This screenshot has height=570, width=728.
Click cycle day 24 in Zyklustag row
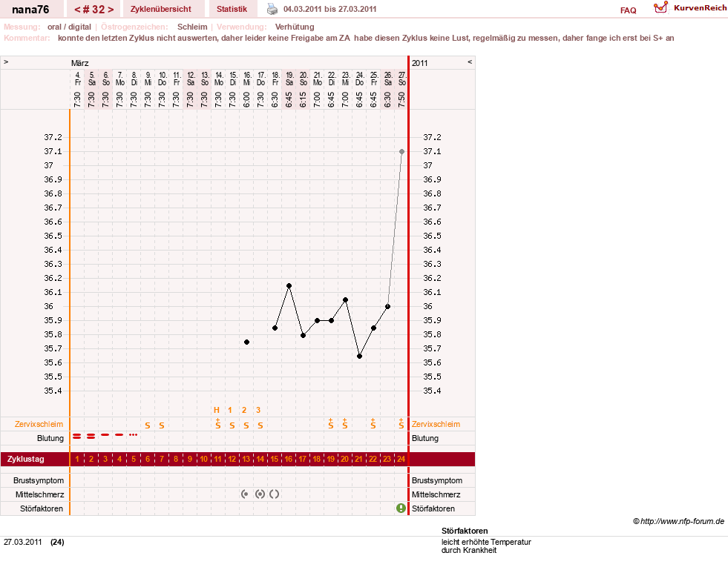401,459
